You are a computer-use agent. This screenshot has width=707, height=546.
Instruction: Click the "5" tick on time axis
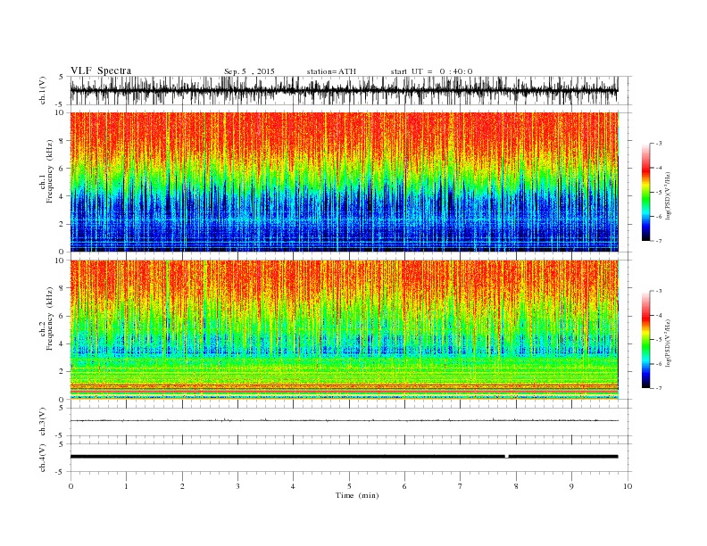tap(349, 486)
